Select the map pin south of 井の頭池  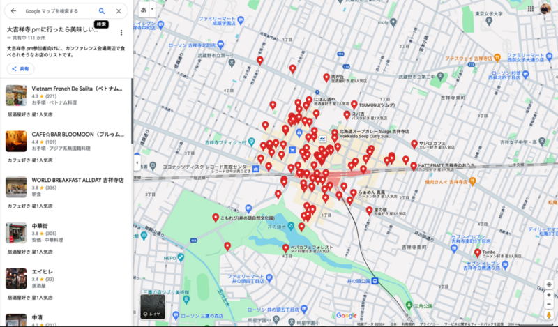coord(301,227)
